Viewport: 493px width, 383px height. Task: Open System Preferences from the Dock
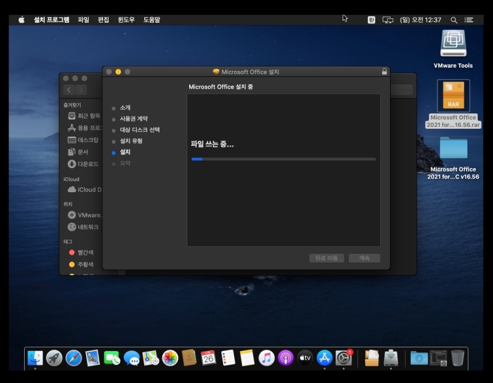click(x=344, y=358)
